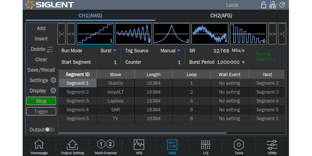The height and width of the screenshot is (156, 312).
Task: Select the CH1(AWG) tab
Action: coord(90,16)
